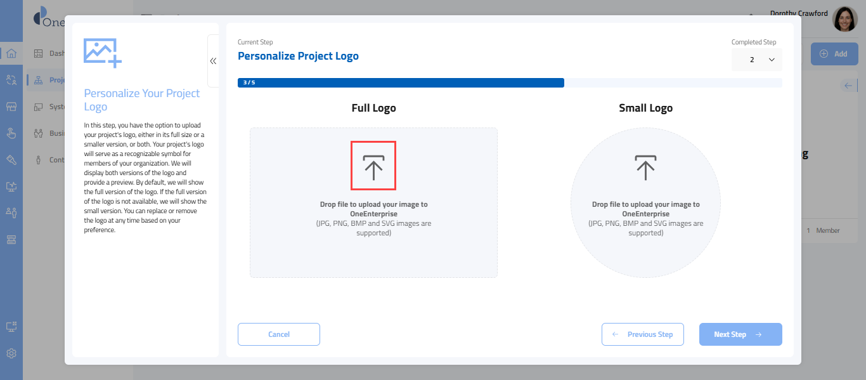Click the back arrow collapse button at right
866x380 pixels.
[x=848, y=86]
